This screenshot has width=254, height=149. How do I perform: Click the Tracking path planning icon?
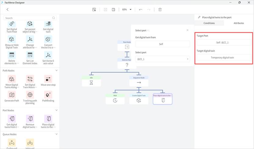click(30, 95)
